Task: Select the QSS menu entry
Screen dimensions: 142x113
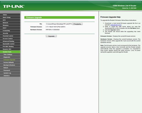Action: pyautogui.click(x=10, y=20)
